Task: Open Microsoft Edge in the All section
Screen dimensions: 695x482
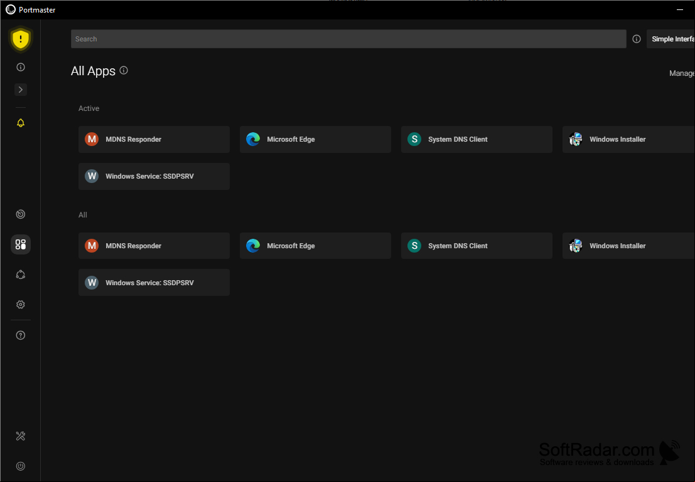Action: click(316, 246)
